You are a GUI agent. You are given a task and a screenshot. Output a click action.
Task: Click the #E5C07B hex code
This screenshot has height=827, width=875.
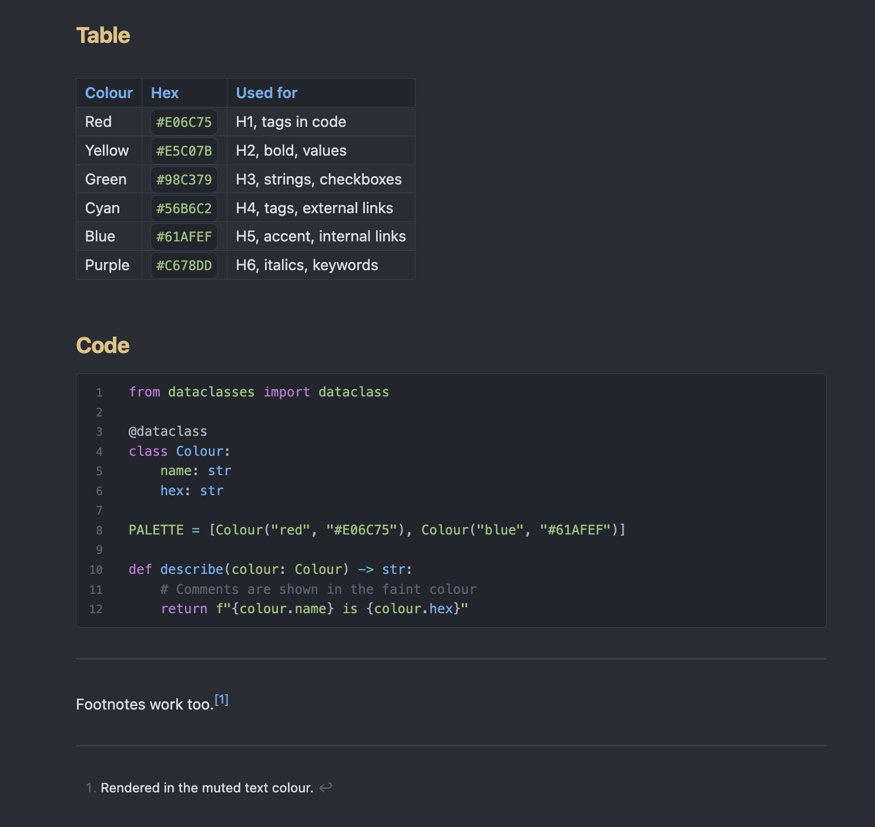coord(184,151)
